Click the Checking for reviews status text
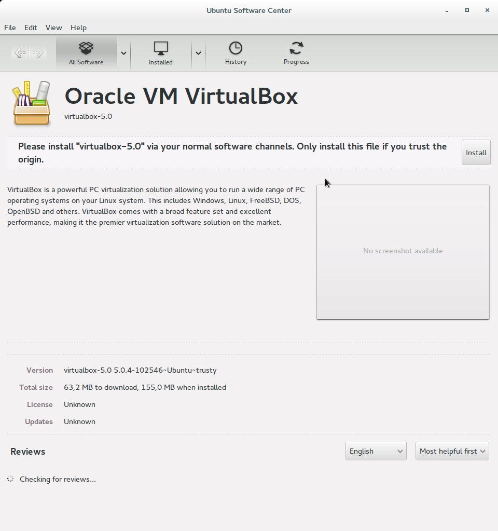Viewport: 498px width, 531px height. [58, 480]
